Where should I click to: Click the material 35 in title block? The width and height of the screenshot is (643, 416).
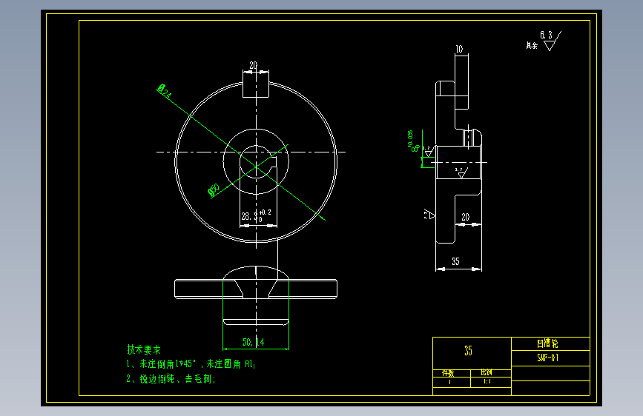[x=468, y=351]
